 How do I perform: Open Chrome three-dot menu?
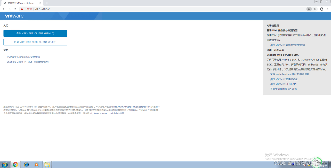click(x=327, y=9)
